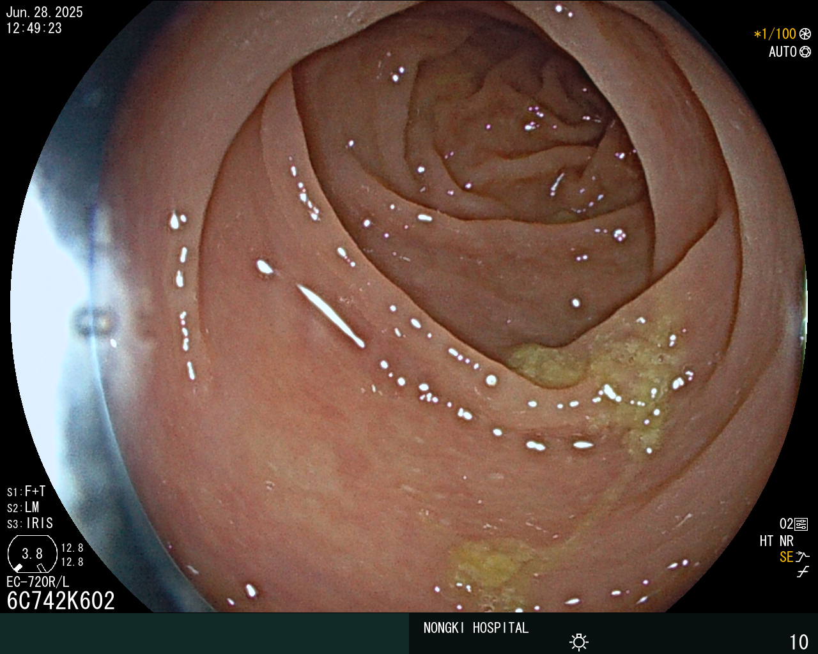818x654 pixels.
Task: Click the timestamp 12:49:23
Action: pyautogui.click(x=34, y=28)
